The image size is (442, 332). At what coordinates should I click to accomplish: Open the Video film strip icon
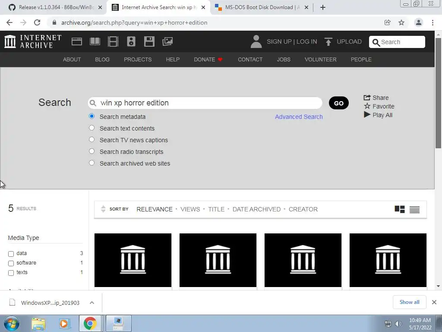[113, 41]
